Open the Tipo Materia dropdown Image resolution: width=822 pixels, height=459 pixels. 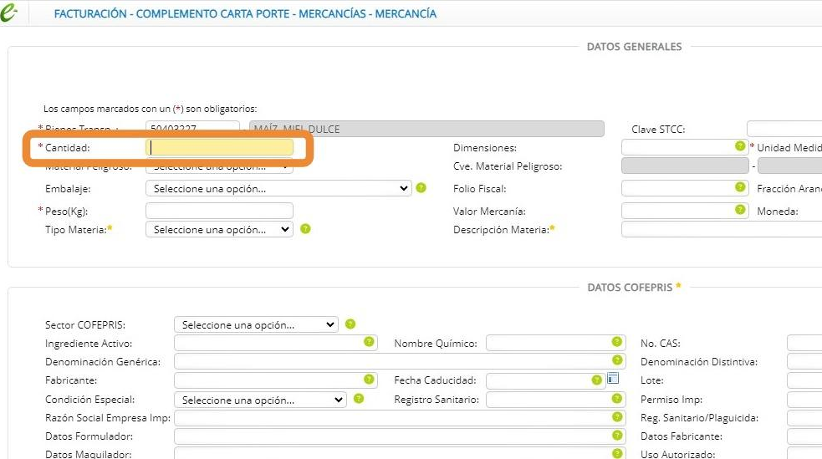219,229
